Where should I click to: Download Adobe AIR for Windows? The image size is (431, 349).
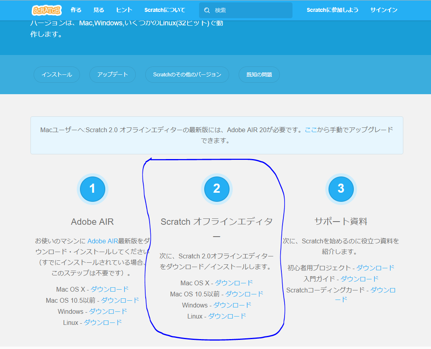click(108, 311)
